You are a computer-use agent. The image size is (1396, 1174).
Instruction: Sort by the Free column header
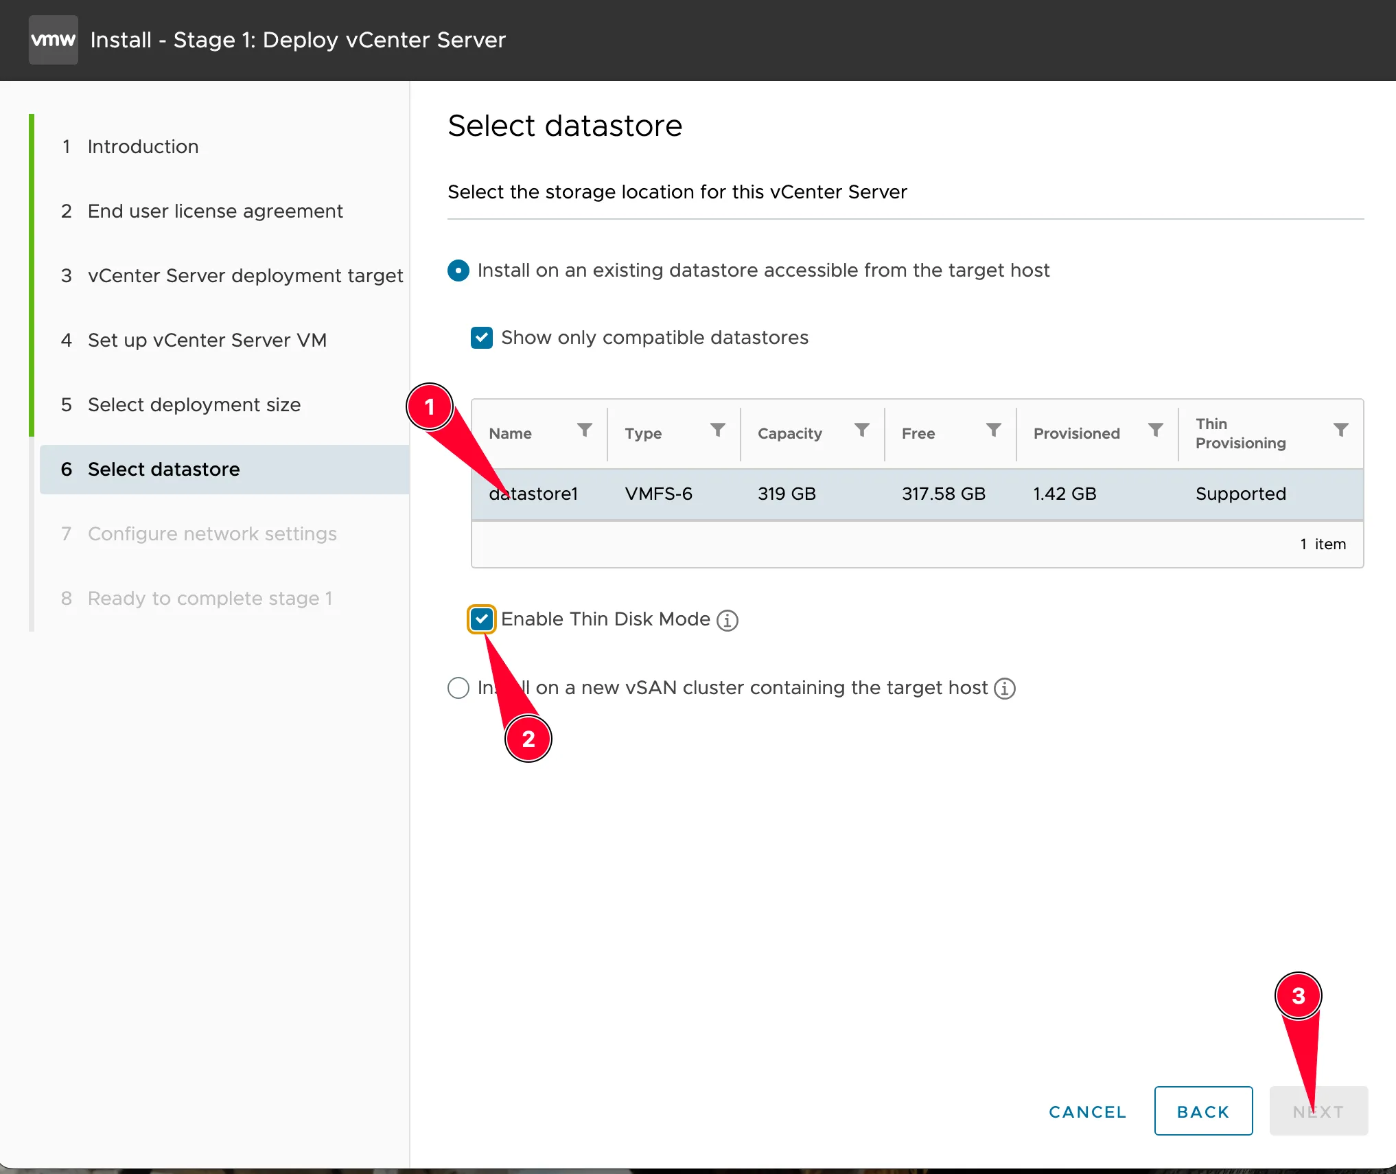coord(918,434)
